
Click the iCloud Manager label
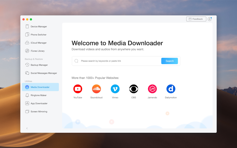[39, 43]
